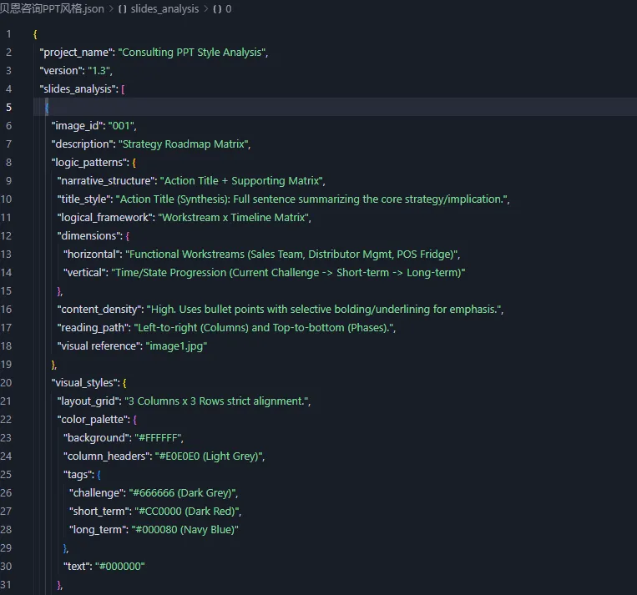Click line number 20 in the gutter

coord(7,382)
